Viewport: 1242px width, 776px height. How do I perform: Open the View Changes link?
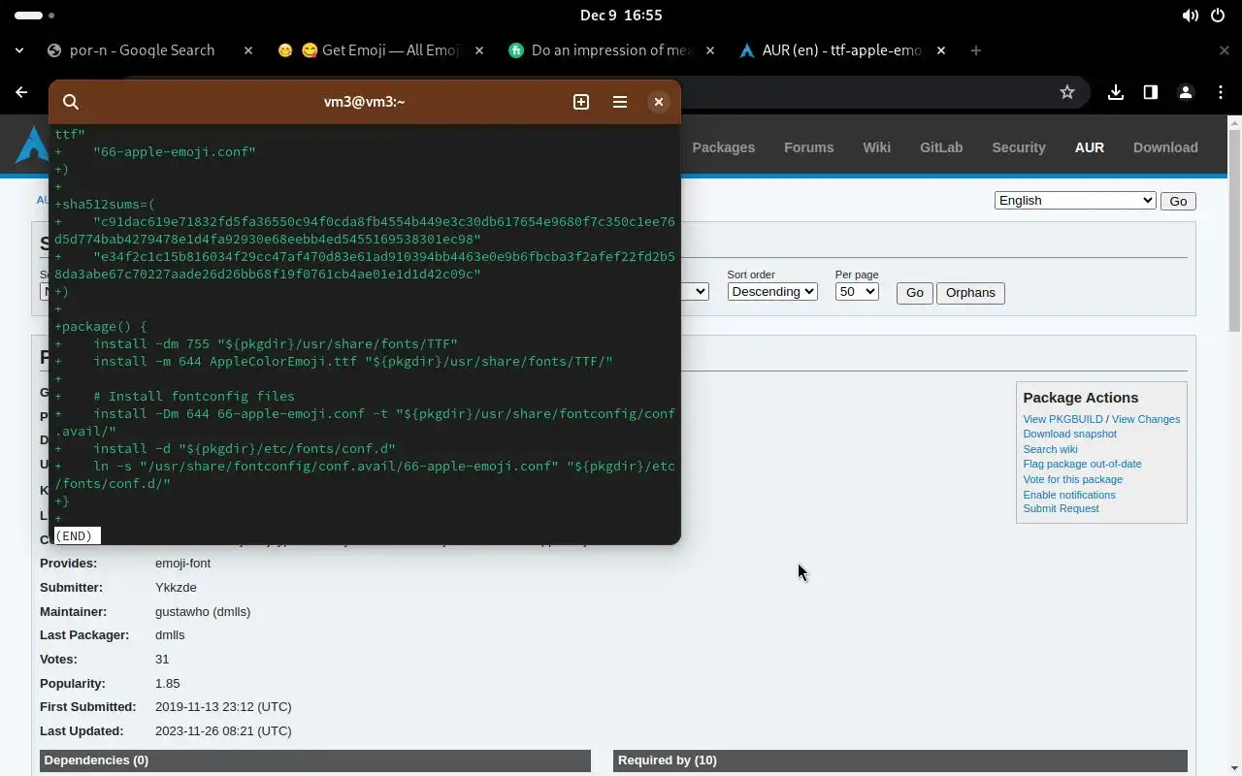click(1146, 419)
